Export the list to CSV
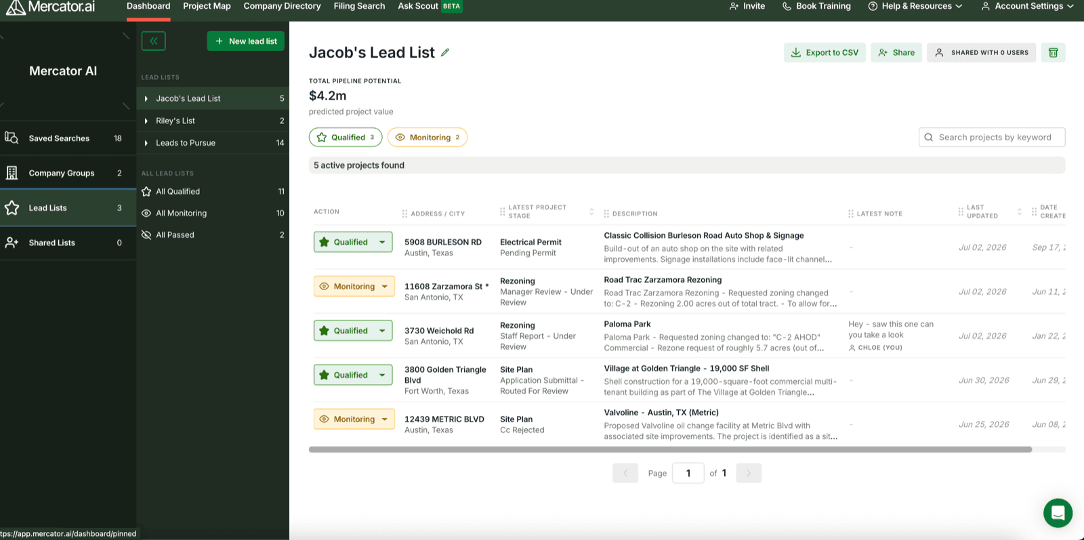 (x=825, y=52)
